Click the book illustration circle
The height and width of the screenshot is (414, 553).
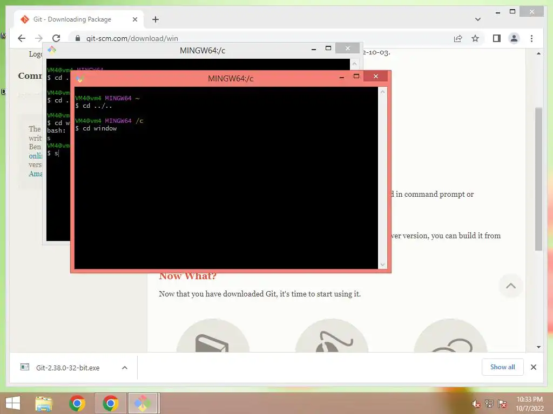[213, 335]
